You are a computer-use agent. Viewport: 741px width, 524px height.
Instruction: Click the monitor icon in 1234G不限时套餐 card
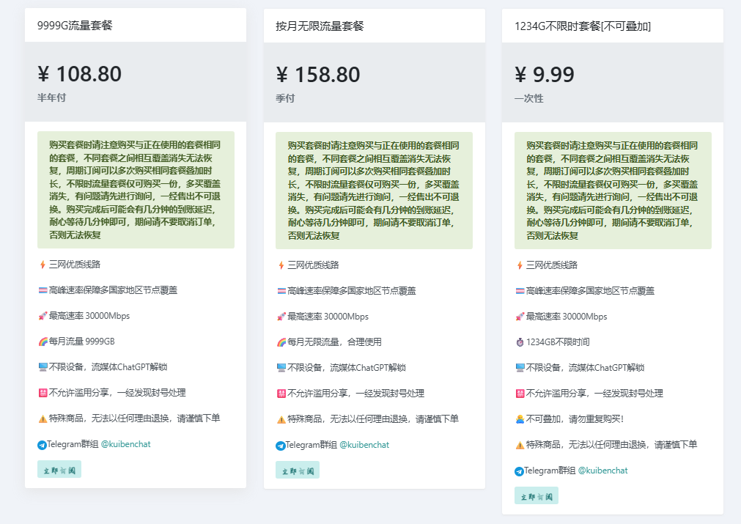pyautogui.click(x=520, y=368)
